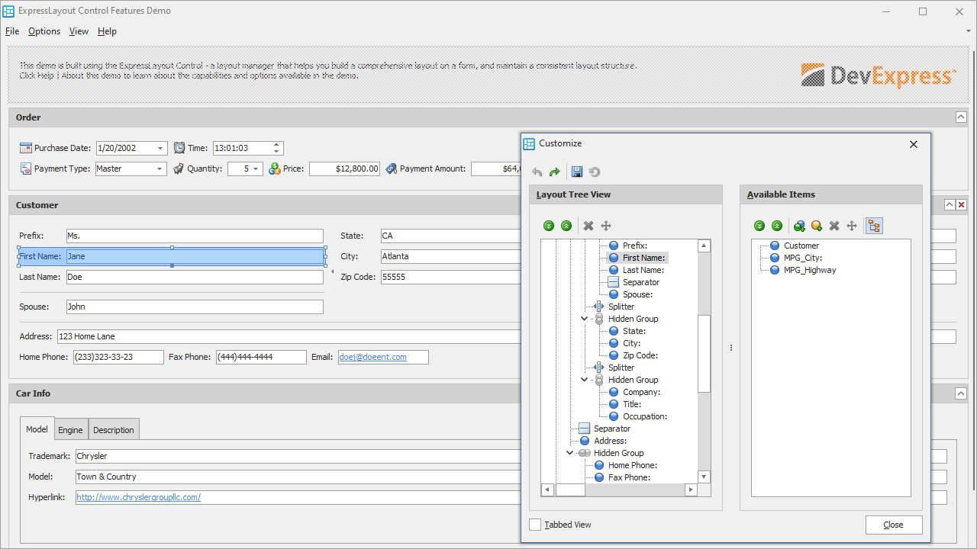
Task: Expand all in Layout Tree View toolbar
Action: [x=549, y=226]
